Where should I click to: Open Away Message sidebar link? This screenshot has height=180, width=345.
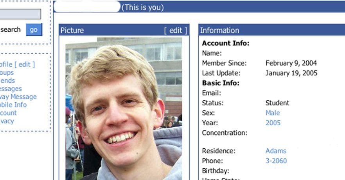[18, 97]
